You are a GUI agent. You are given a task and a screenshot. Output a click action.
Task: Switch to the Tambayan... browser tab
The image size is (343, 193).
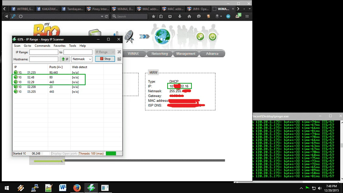click(73, 9)
